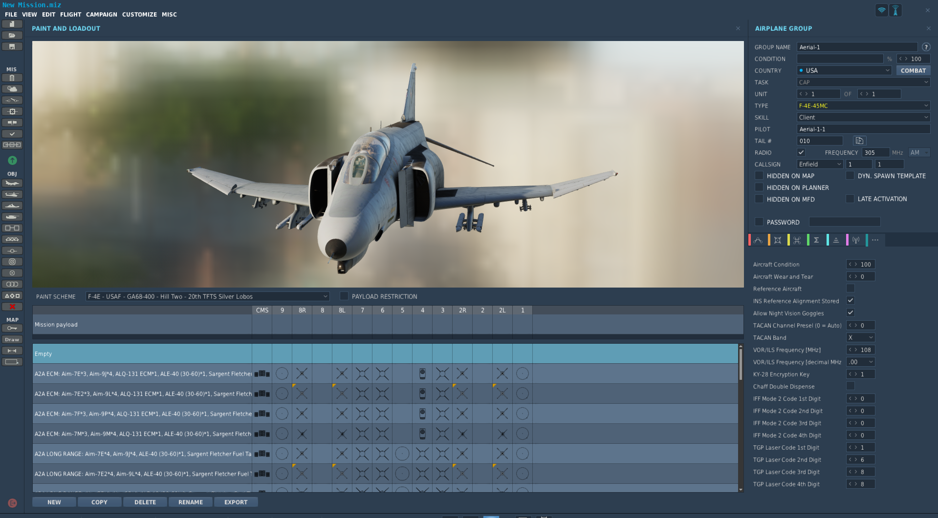Click the COMBAT button
938x518 pixels.
pos(913,70)
